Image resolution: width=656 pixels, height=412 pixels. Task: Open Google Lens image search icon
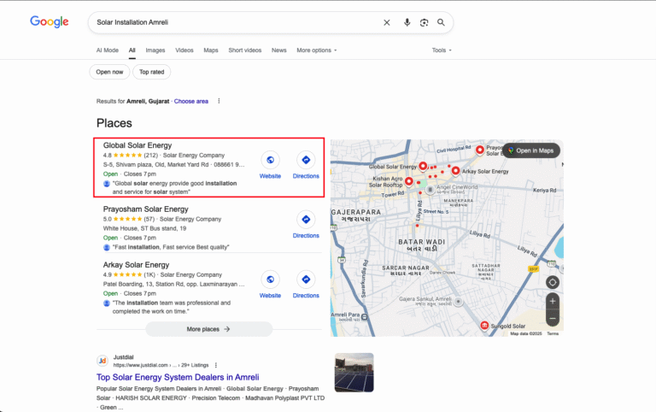tap(424, 22)
